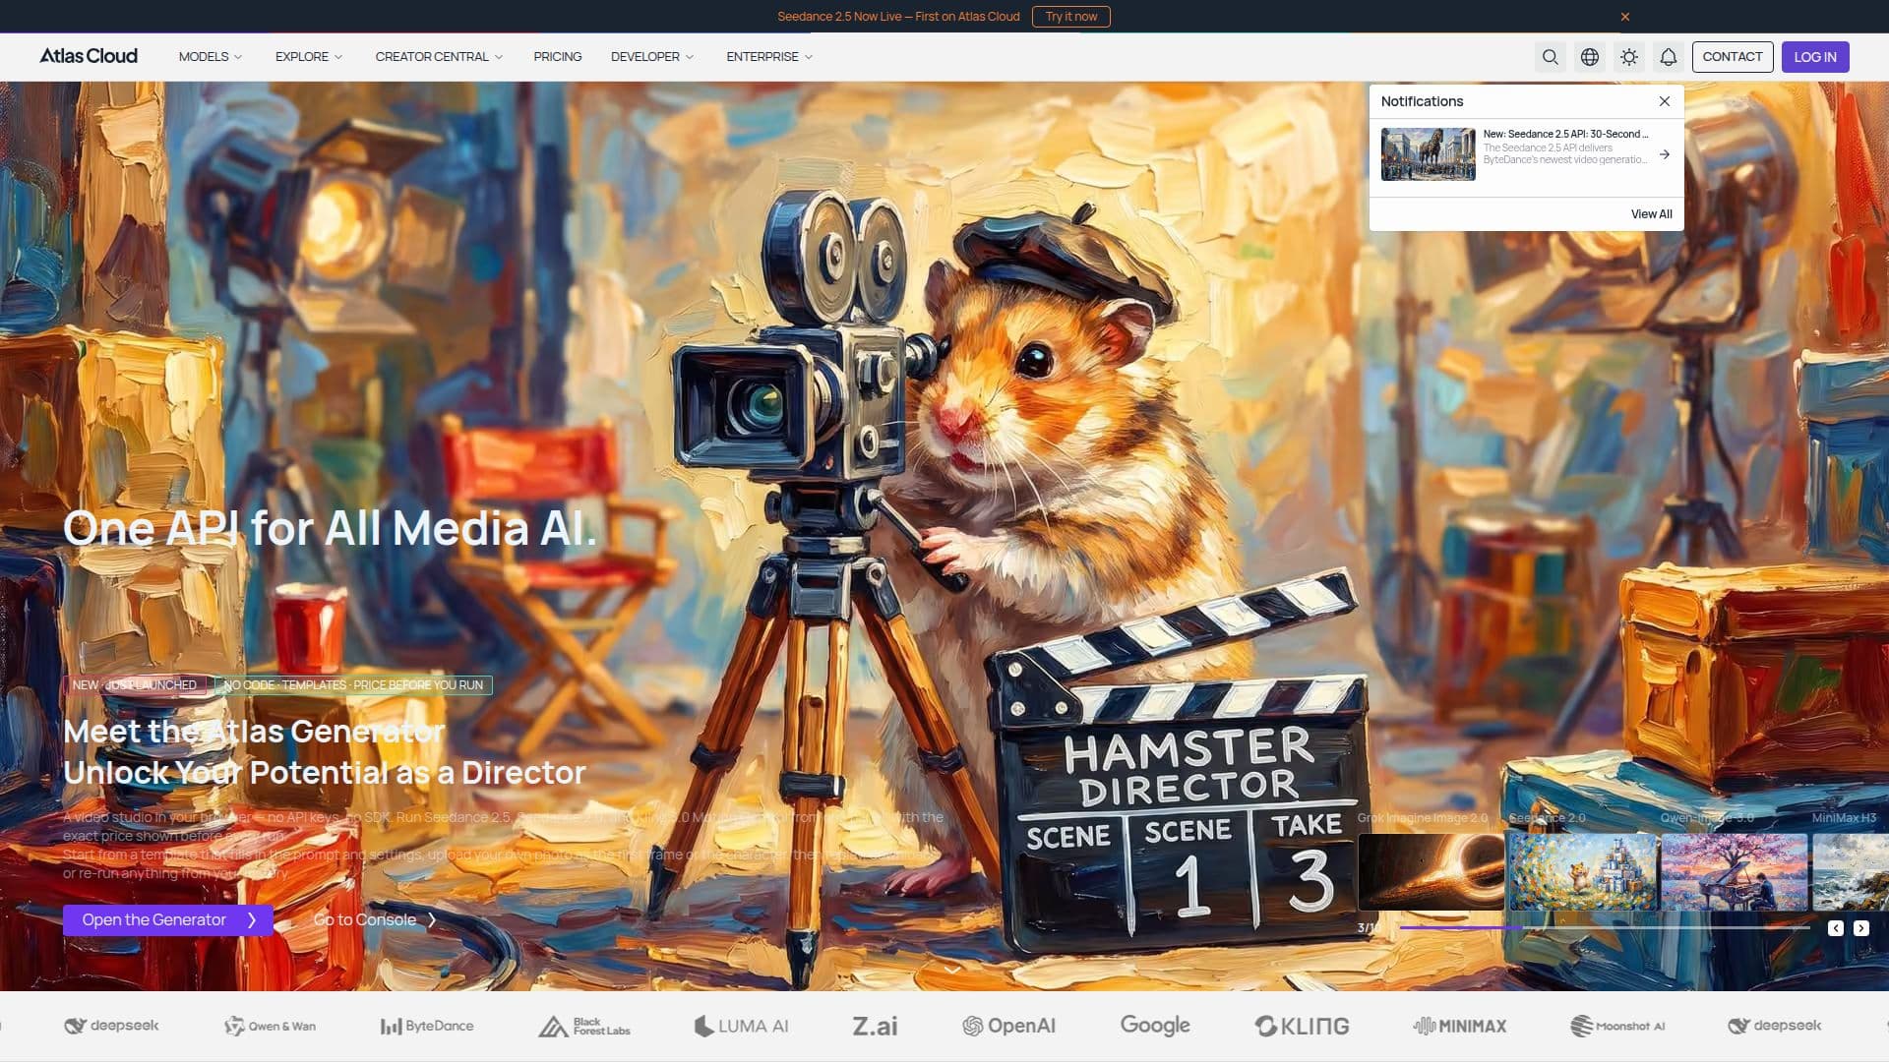Viewport: 1889px width, 1062px height.
Task: Click the Z.ai partner logo
Action: 875,1026
